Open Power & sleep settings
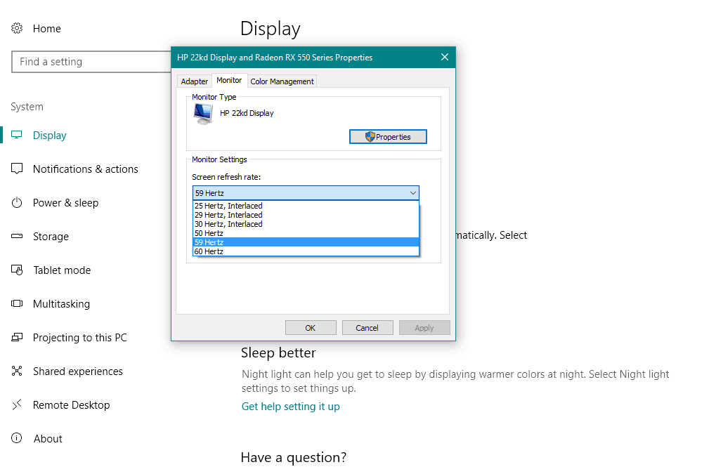Viewport: 716px width, 474px height. [66, 202]
